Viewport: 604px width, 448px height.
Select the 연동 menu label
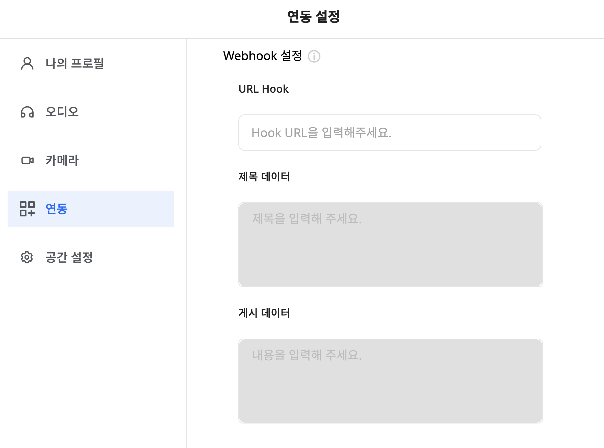tap(57, 209)
